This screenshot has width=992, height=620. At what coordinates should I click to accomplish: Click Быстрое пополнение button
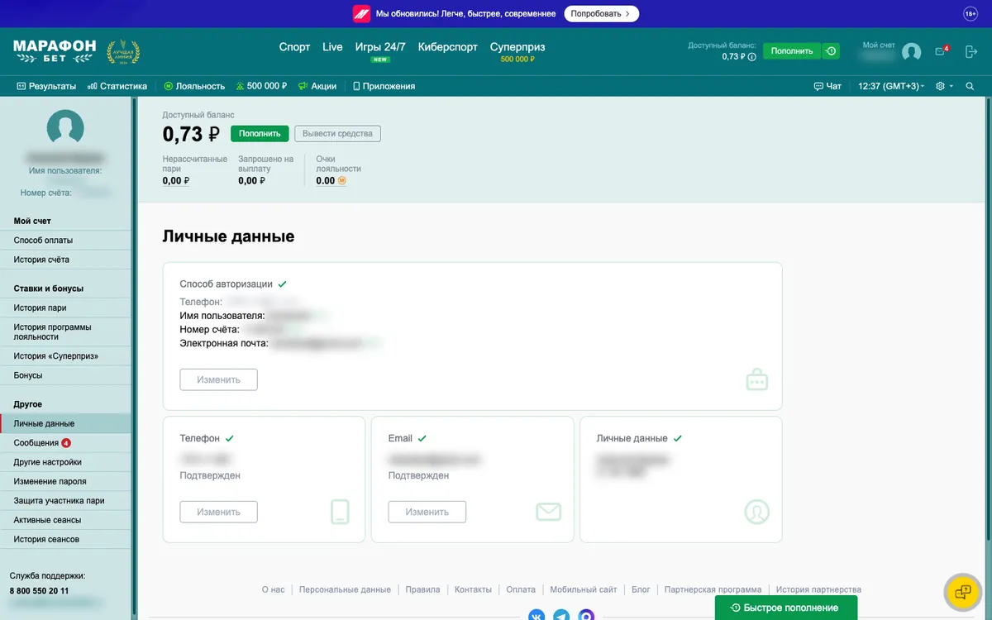click(x=785, y=608)
